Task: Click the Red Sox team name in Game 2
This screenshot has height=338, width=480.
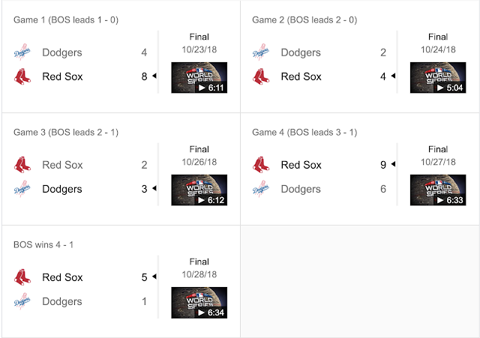Action: tap(301, 76)
